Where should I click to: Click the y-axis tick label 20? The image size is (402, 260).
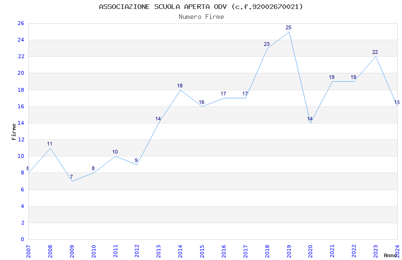pyautogui.click(x=21, y=73)
